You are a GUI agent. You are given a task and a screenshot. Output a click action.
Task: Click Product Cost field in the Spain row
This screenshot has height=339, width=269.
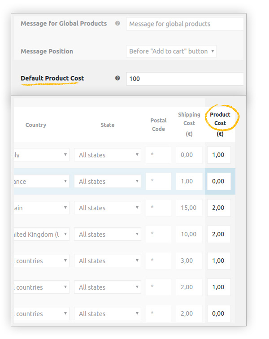click(x=219, y=208)
